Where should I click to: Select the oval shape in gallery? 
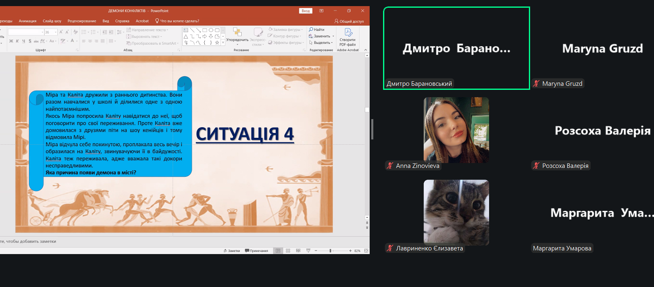coord(211,30)
